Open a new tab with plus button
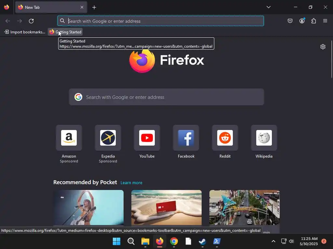 [94, 7]
